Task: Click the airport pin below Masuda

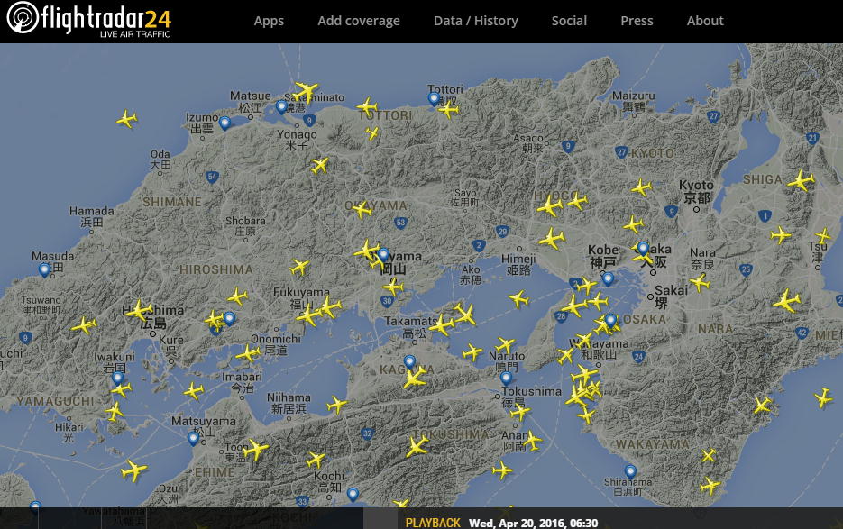Action: pos(44,269)
